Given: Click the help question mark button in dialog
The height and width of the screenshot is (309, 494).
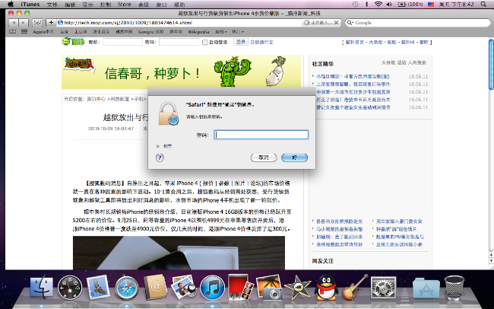Looking at the screenshot, I should pyautogui.click(x=160, y=158).
